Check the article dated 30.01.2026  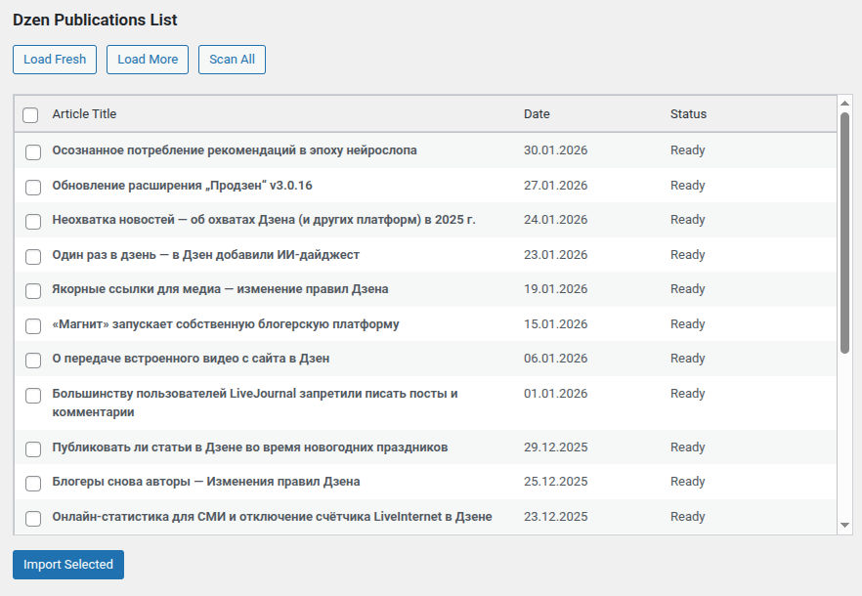click(33, 151)
